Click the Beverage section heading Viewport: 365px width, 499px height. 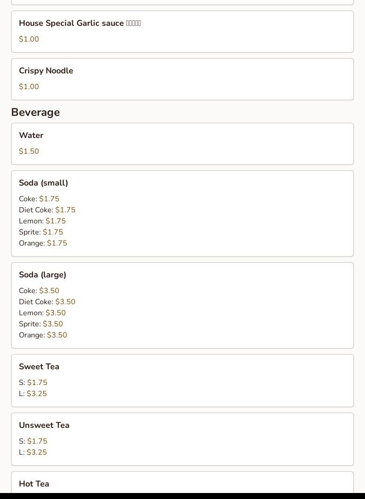pyautogui.click(x=35, y=113)
